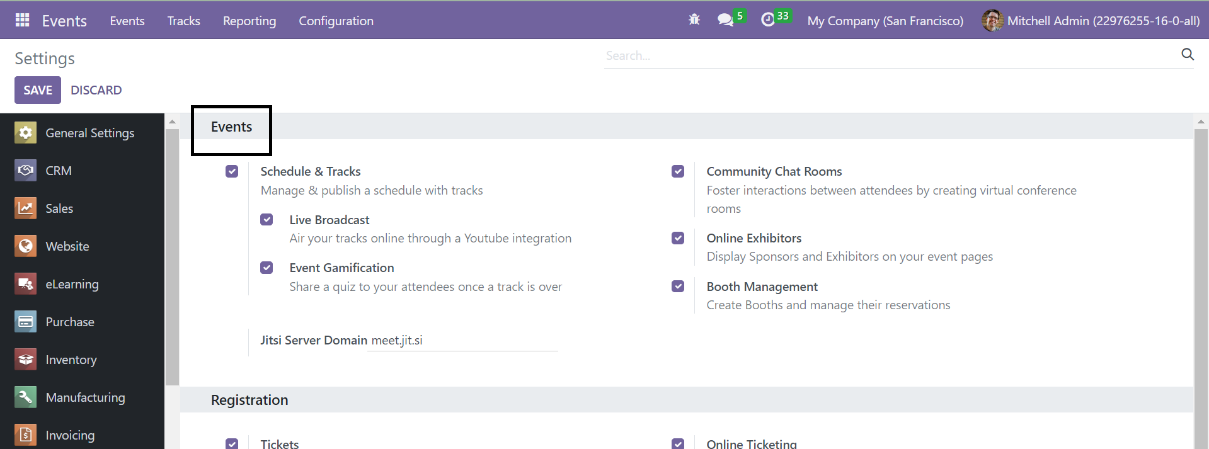Select the Inventory box icon
The height and width of the screenshot is (449, 1209).
click(25, 360)
